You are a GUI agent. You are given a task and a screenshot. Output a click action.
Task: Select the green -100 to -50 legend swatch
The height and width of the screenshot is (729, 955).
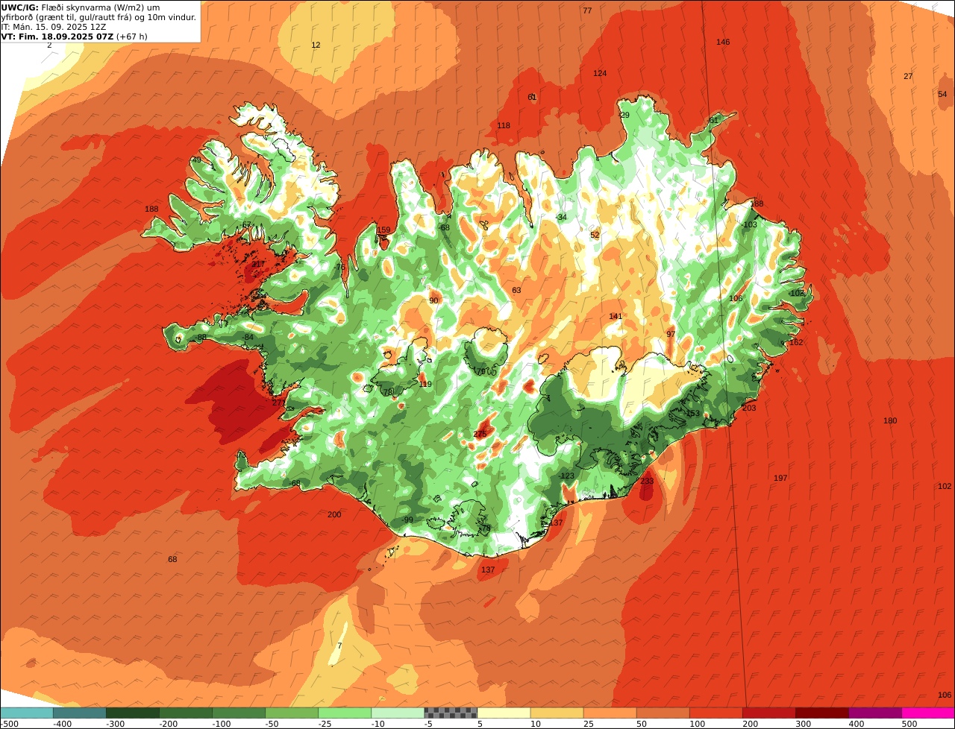coord(239,713)
